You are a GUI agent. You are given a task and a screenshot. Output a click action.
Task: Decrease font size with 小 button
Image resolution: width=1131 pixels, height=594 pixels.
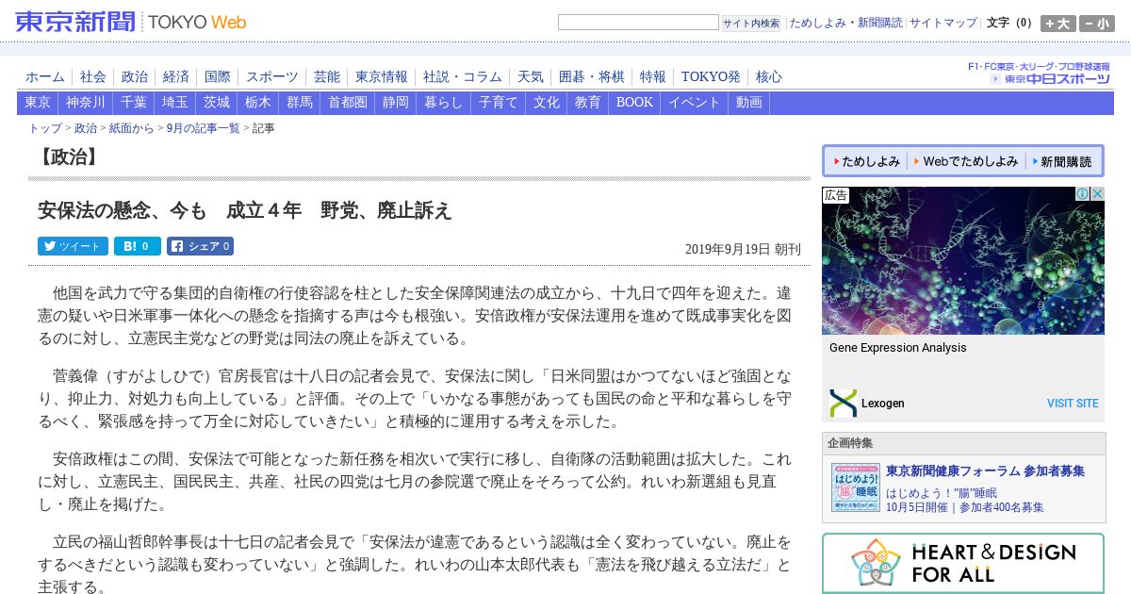click(1096, 24)
